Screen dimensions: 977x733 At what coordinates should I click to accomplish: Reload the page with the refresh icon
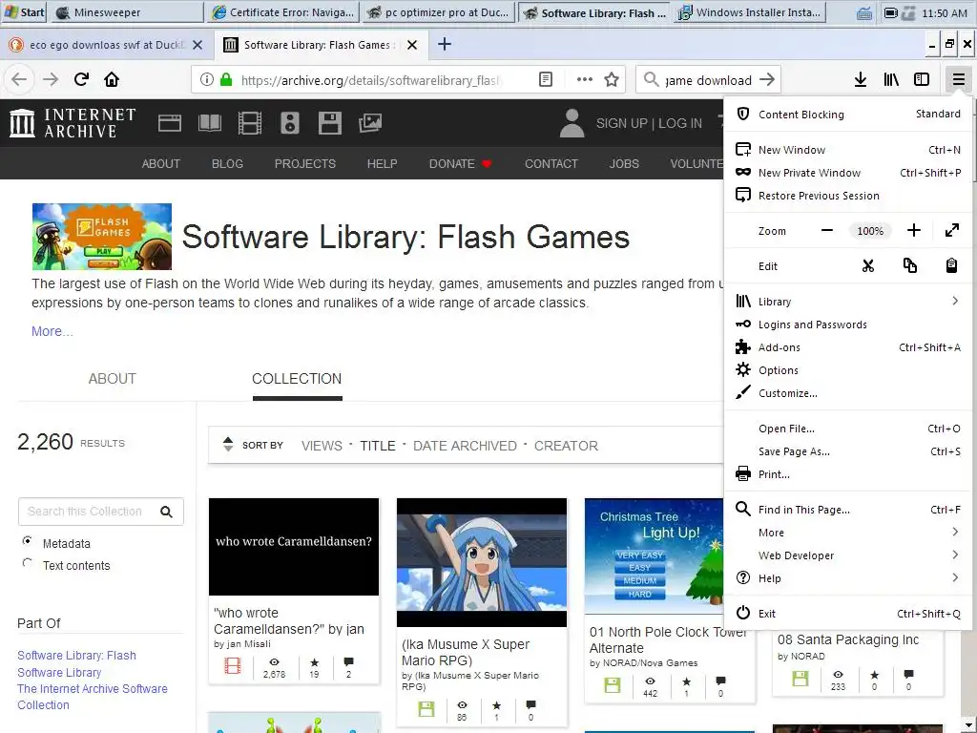(x=81, y=80)
